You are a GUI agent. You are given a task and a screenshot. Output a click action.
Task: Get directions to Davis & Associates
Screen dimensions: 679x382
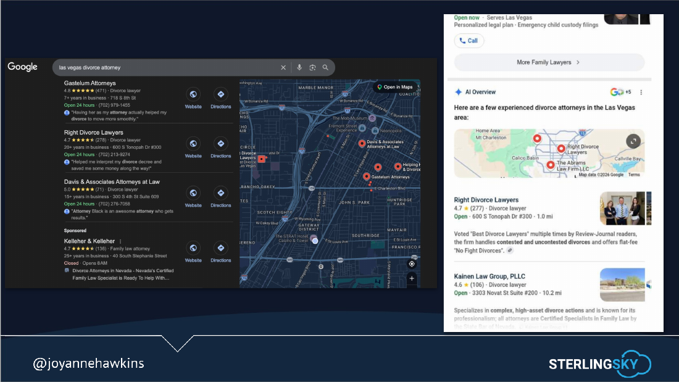coord(221,193)
